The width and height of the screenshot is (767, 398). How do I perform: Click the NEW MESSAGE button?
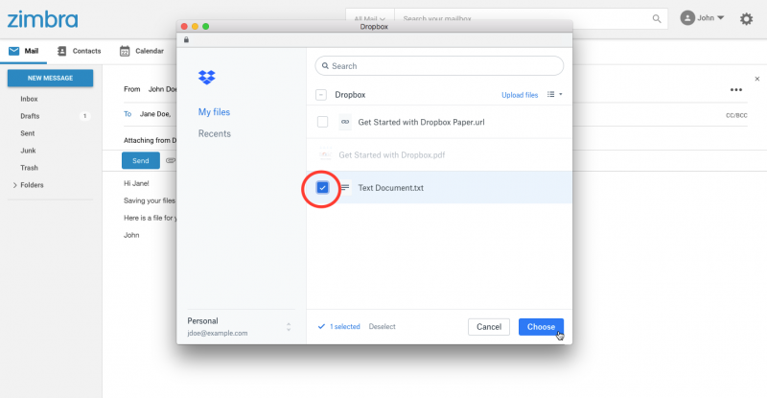(51, 79)
